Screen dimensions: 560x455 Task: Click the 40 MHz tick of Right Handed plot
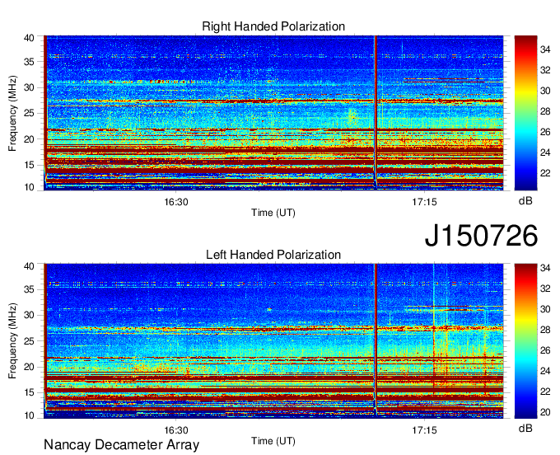coord(29,38)
